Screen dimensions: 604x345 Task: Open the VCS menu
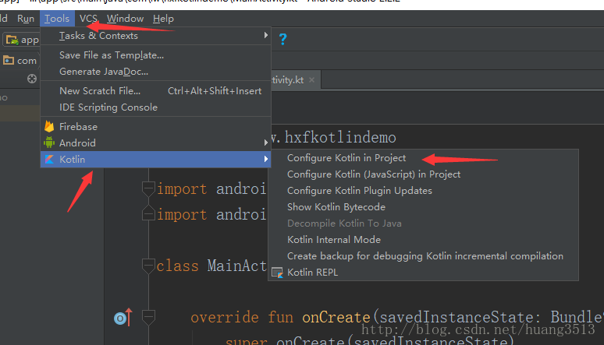pos(88,19)
